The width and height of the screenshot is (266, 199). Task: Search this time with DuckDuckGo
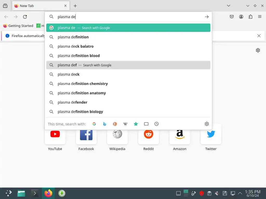coord(115,124)
